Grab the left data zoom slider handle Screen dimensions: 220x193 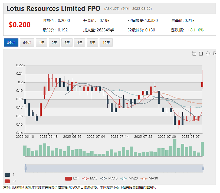click(25, 168)
